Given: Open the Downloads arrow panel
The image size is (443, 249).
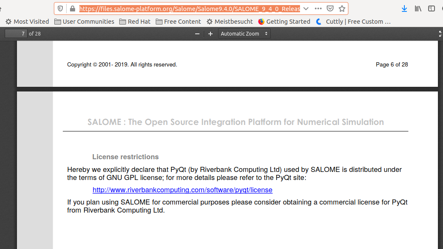Looking at the screenshot, I should (404, 9).
